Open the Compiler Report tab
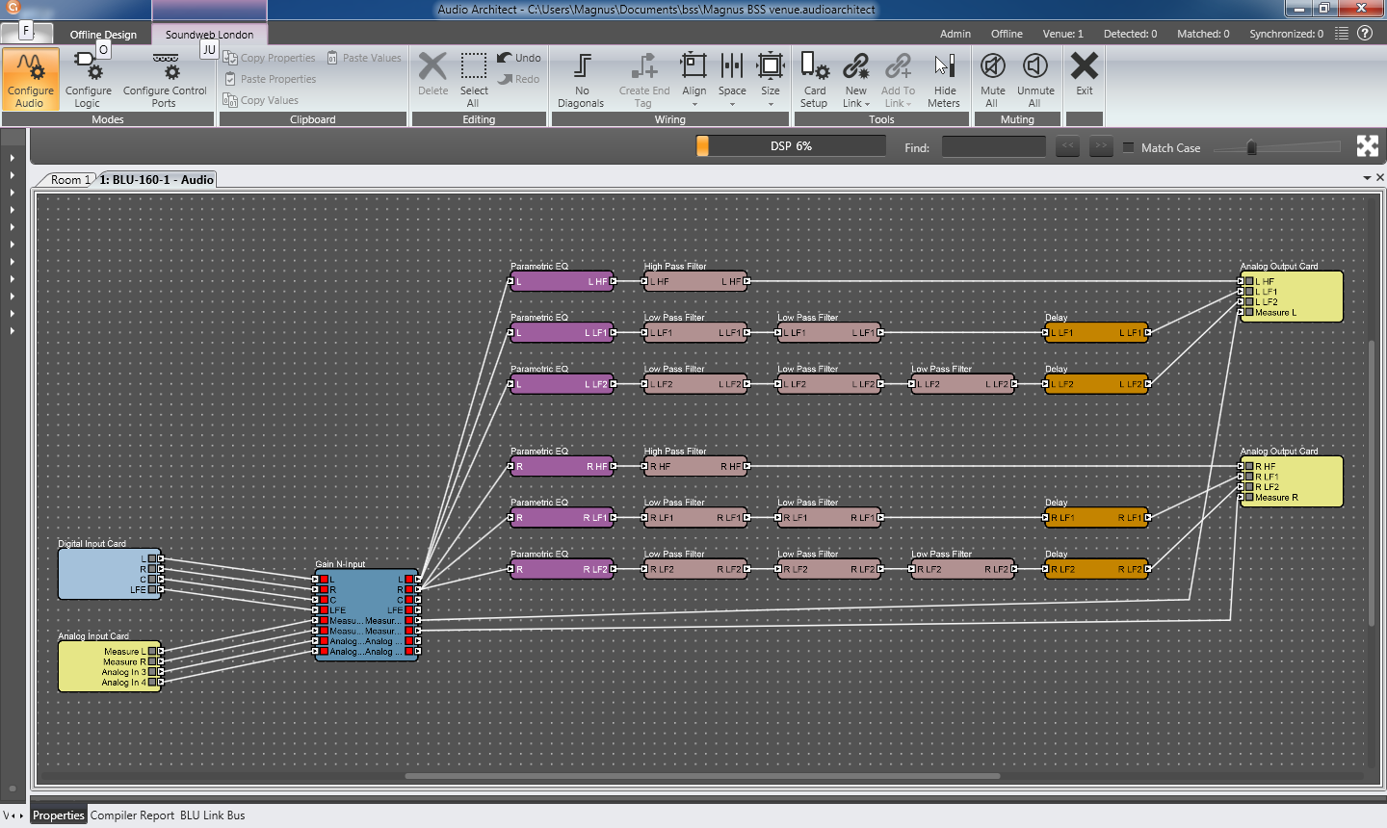 pyautogui.click(x=132, y=815)
